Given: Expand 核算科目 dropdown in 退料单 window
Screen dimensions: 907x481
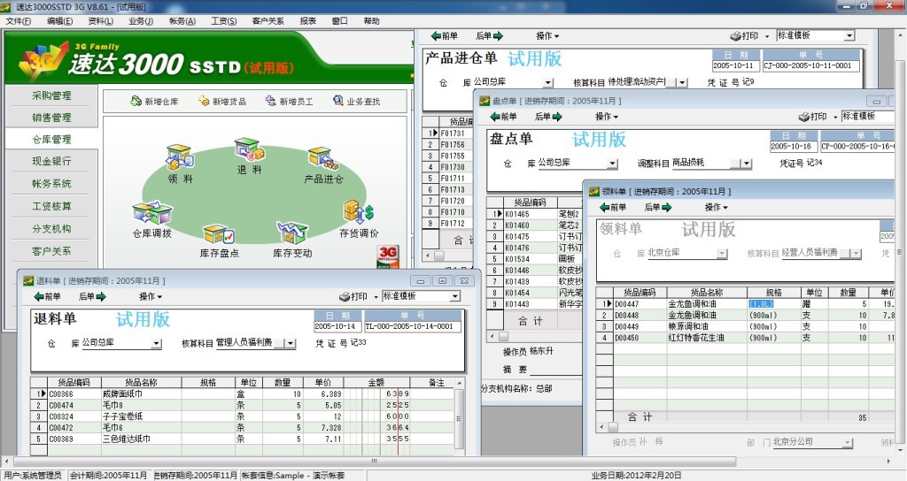Looking at the screenshot, I should point(291,343).
